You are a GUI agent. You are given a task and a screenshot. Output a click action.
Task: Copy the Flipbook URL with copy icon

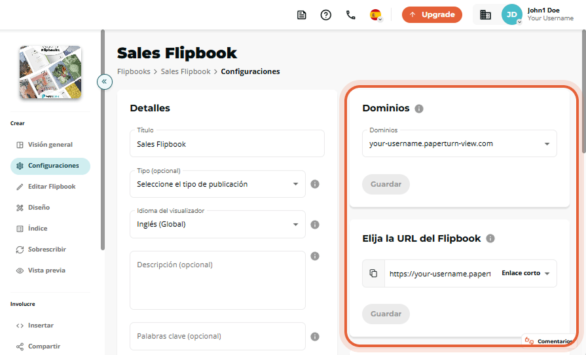tap(373, 274)
